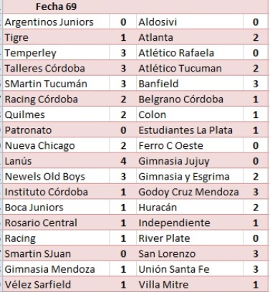Click the Argentinos Juniors team cell
The width and height of the screenshot is (270, 292).
point(56,21)
